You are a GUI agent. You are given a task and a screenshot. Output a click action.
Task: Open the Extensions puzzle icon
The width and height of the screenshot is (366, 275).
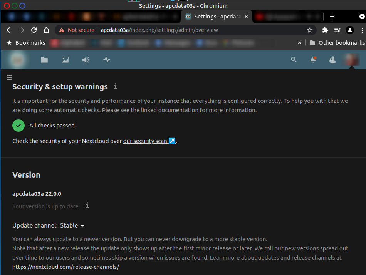point(325,30)
